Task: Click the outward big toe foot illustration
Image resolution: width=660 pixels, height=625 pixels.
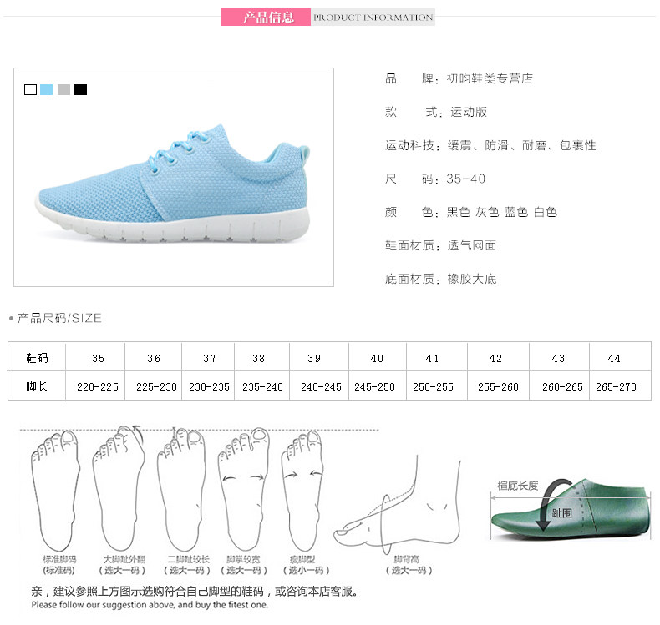Action: (119, 488)
